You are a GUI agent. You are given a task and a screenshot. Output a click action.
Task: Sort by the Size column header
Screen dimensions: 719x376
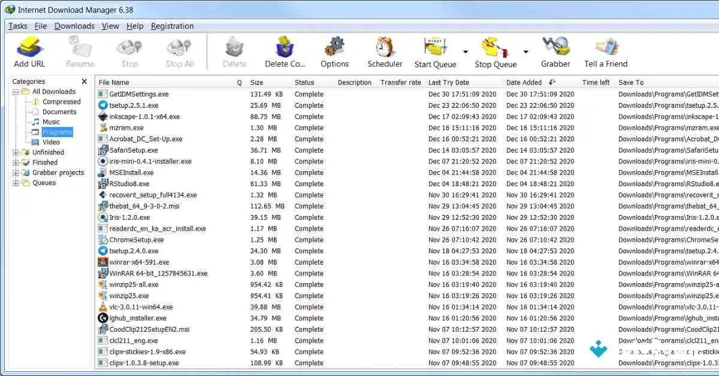click(256, 82)
